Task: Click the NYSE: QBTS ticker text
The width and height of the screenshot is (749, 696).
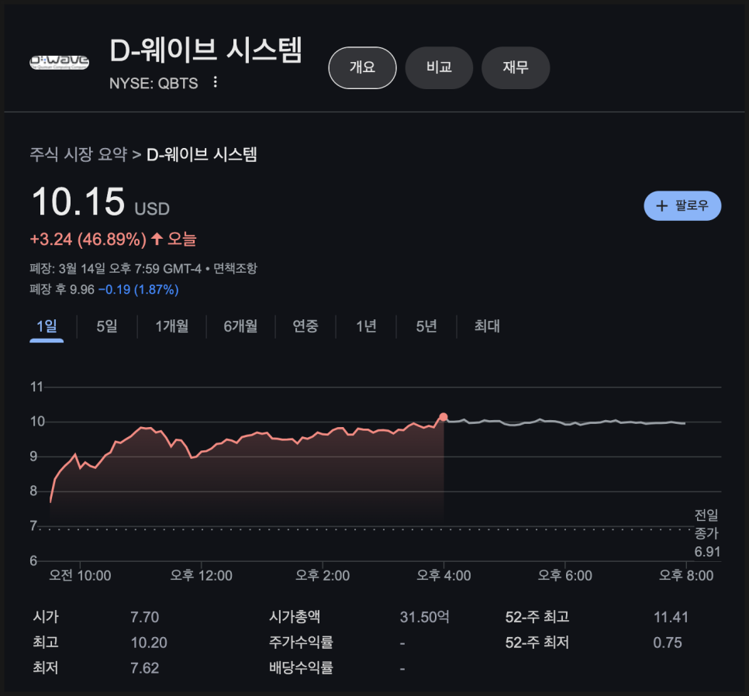Action: (x=154, y=84)
